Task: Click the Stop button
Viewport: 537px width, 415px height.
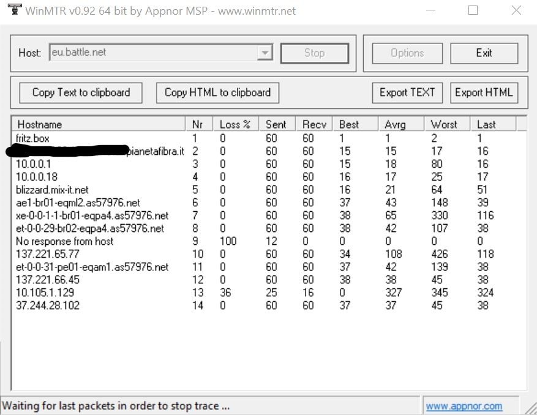Action: coord(314,53)
